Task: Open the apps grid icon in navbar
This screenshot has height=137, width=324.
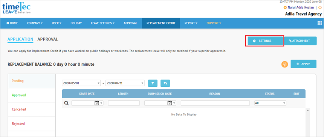Action: point(319,23)
